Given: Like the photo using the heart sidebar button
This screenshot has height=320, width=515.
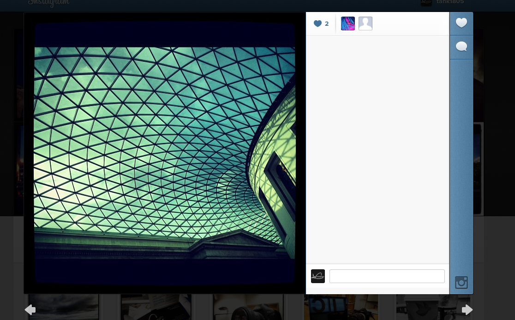Looking at the screenshot, I should pyautogui.click(x=461, y=23).
